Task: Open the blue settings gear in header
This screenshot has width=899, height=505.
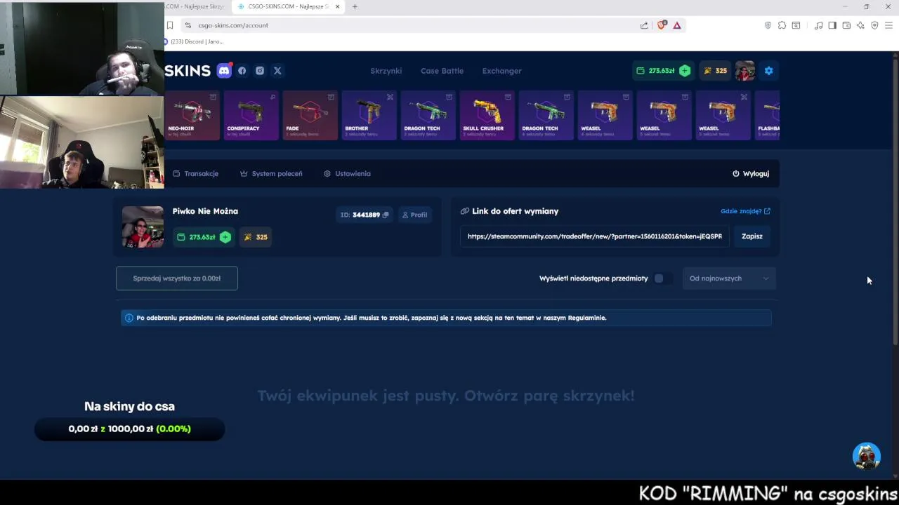Action: pos(768,71)
